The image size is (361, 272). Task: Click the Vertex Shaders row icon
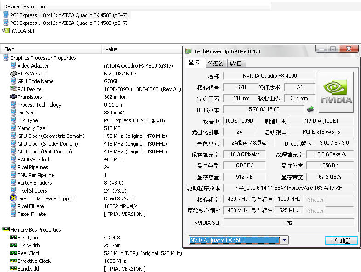(x=13, y=183)
